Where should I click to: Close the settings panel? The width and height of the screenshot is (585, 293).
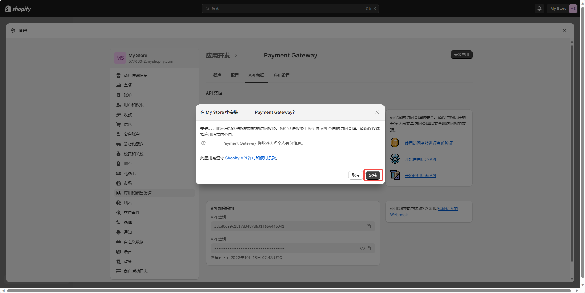point(565,31)
